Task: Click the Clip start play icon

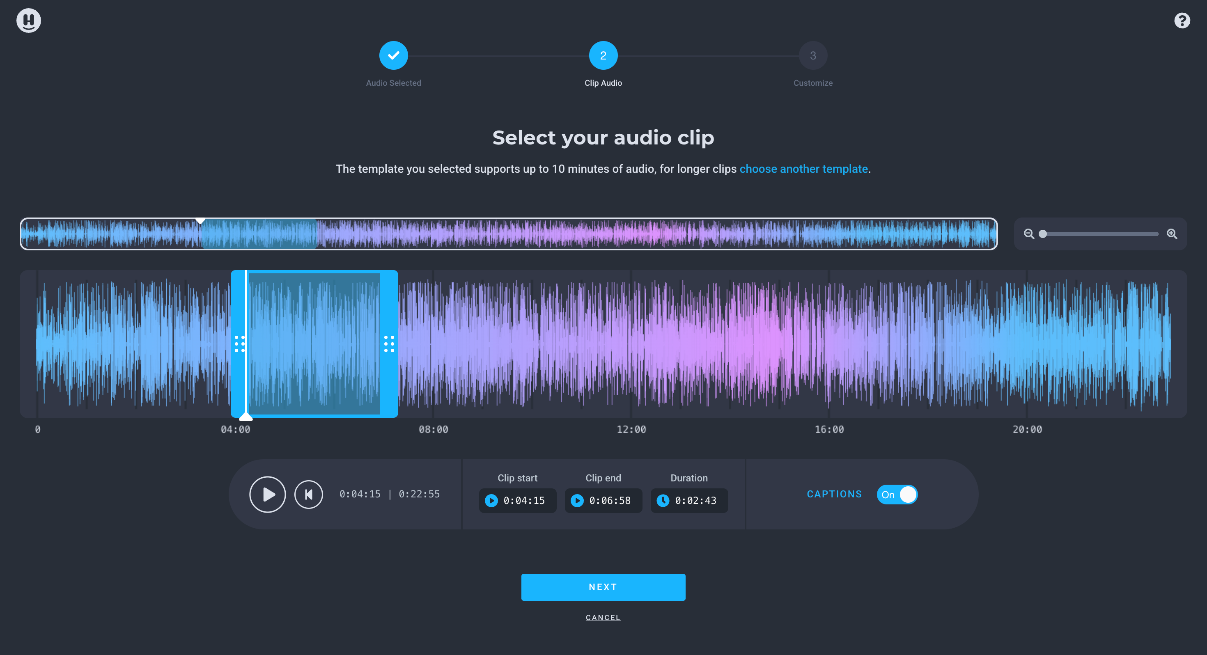Action: 491,500
